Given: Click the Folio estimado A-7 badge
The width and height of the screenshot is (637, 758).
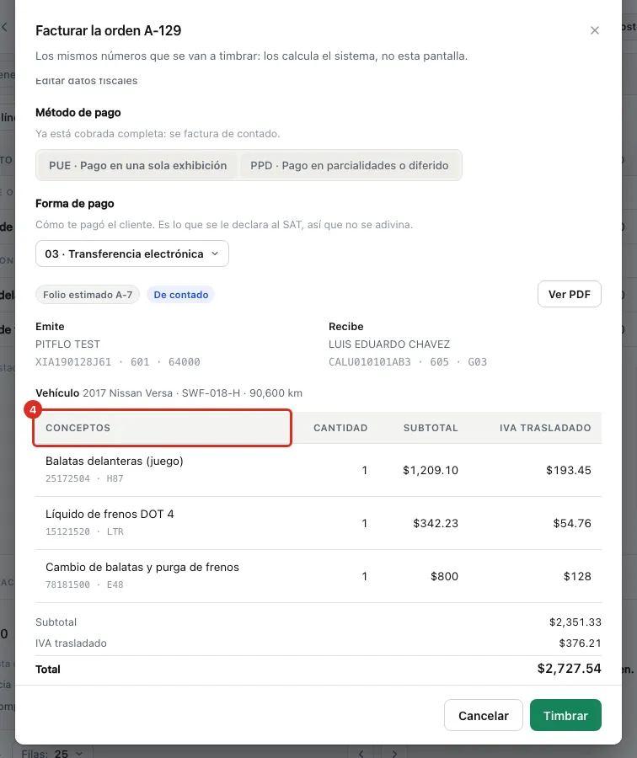Looking at the screenshot, I should pyautogui.click(x=88, y=295).
